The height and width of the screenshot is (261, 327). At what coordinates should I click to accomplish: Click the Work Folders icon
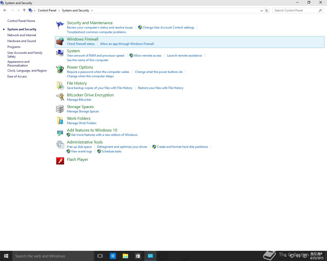point(60,121)
